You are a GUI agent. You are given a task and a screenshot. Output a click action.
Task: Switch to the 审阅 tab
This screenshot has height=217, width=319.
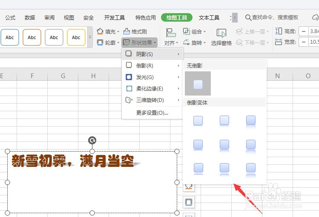coord(49,18)
